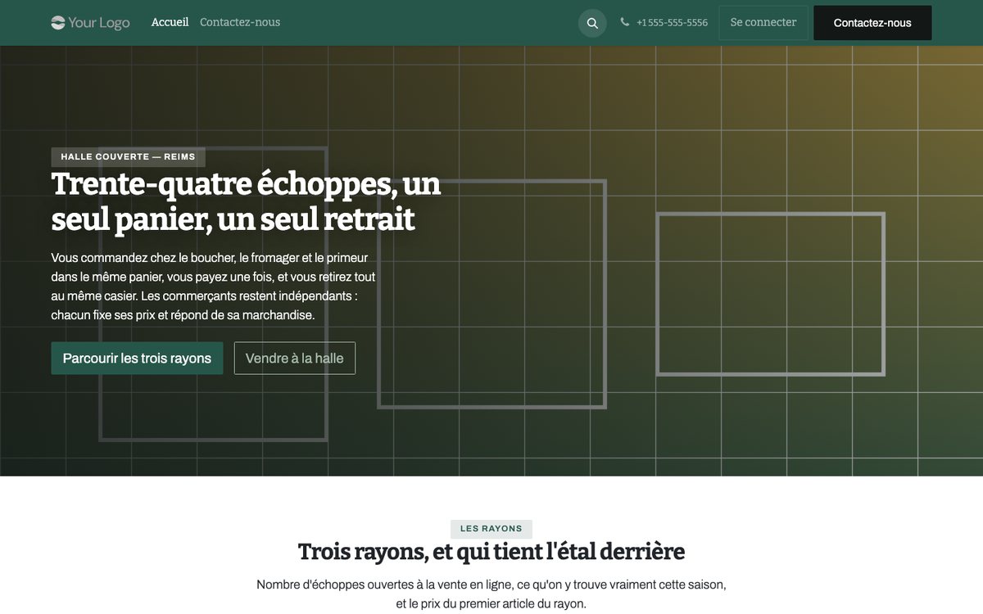Click the Se connecter button
This screenshot has height=614, width=983.
pyautogui.click(x=763, y=23)
